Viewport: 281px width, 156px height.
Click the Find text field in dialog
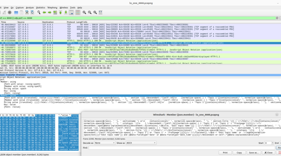[182, 148]
